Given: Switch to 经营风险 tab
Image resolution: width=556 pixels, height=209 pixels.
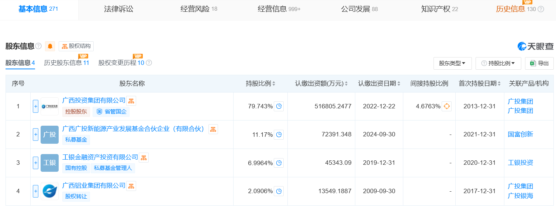Looking at the screenshot, I should click(x=199, y=9).
